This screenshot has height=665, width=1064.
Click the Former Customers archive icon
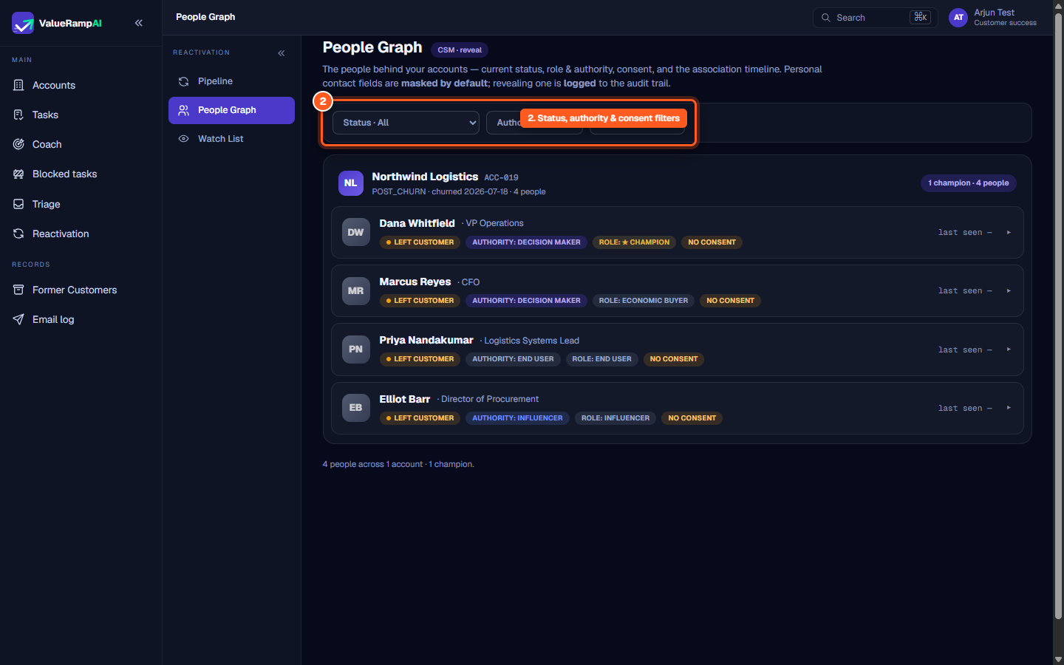(x=18, y=290)
